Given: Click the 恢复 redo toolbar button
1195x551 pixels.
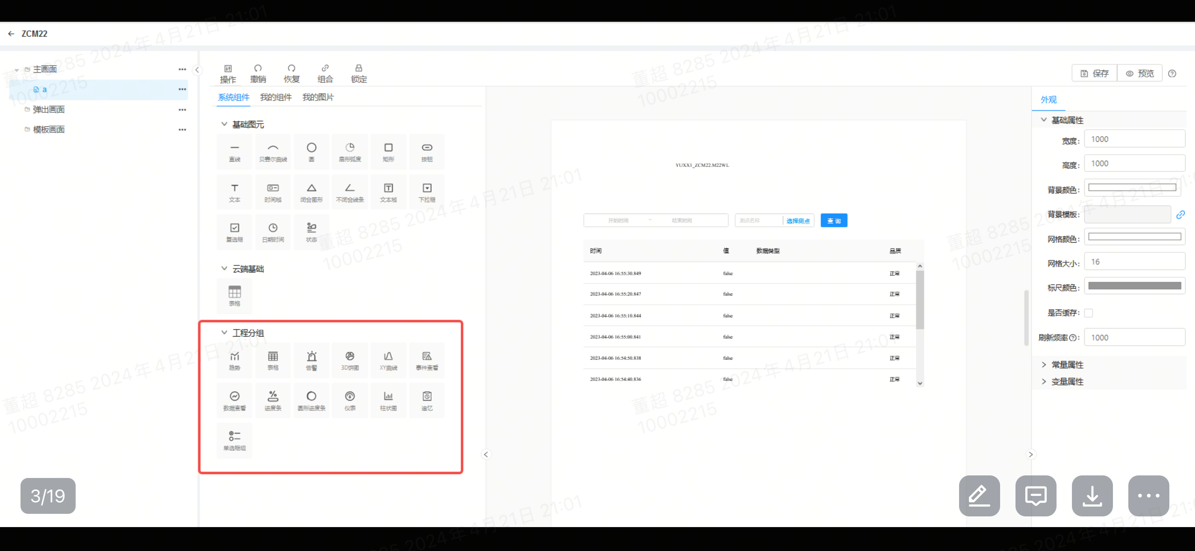Looking at the screenshot, I should click(292, 74).
